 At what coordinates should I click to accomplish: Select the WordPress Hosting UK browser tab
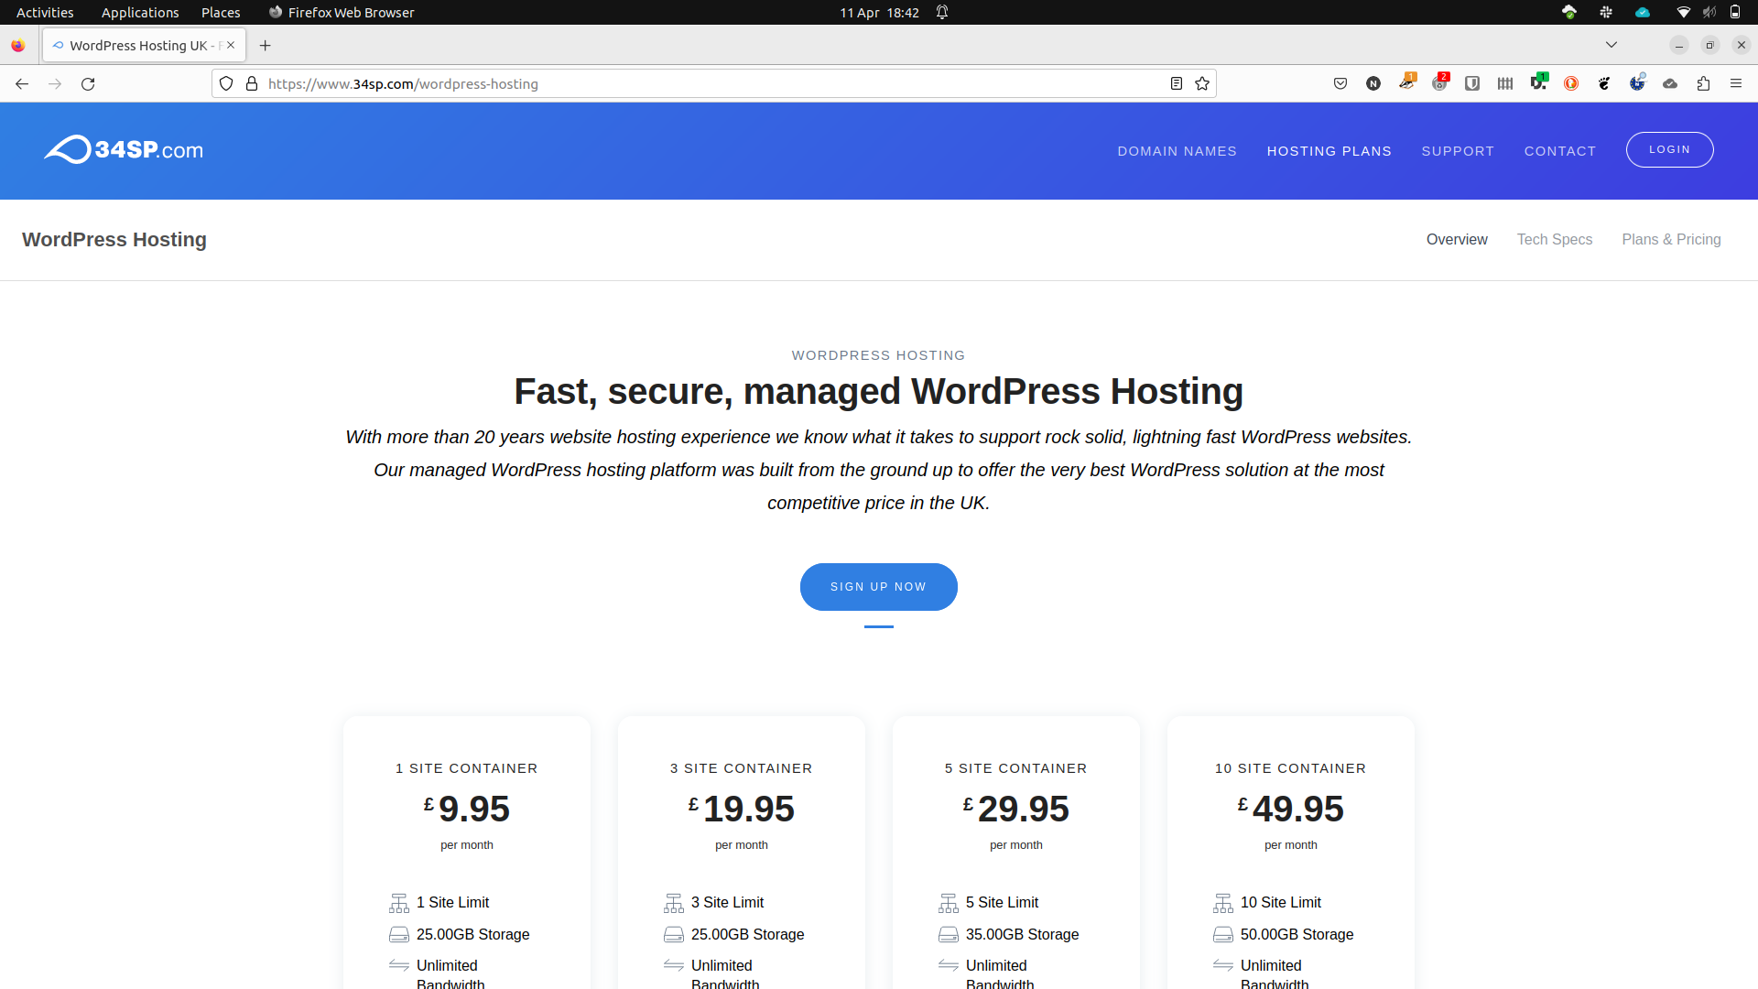tap(144, 45)
